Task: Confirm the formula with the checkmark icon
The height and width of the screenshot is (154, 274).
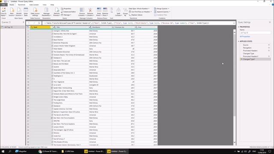Action: 34,23
